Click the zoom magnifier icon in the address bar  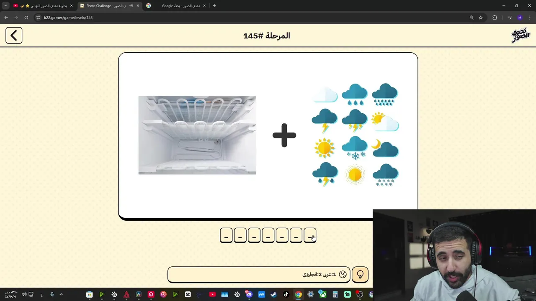[472, 18]
